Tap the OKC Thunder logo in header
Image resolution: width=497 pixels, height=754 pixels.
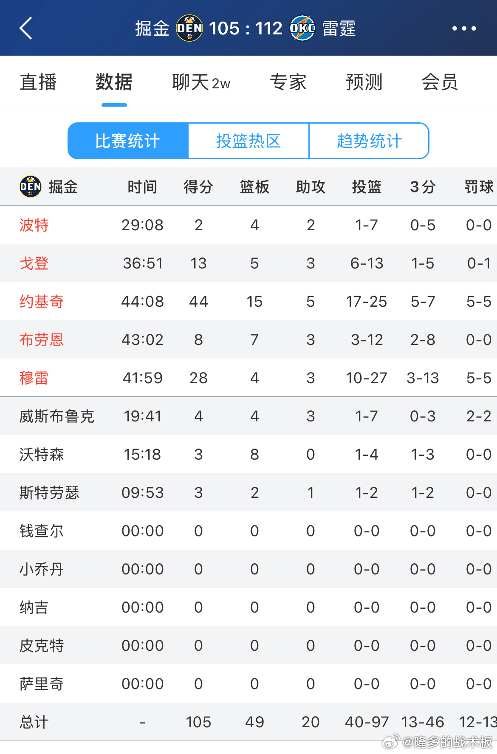point(302,28)
